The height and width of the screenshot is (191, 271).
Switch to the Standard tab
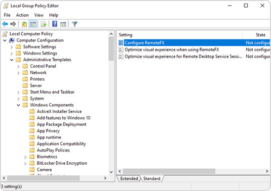(x=152, y=178)
